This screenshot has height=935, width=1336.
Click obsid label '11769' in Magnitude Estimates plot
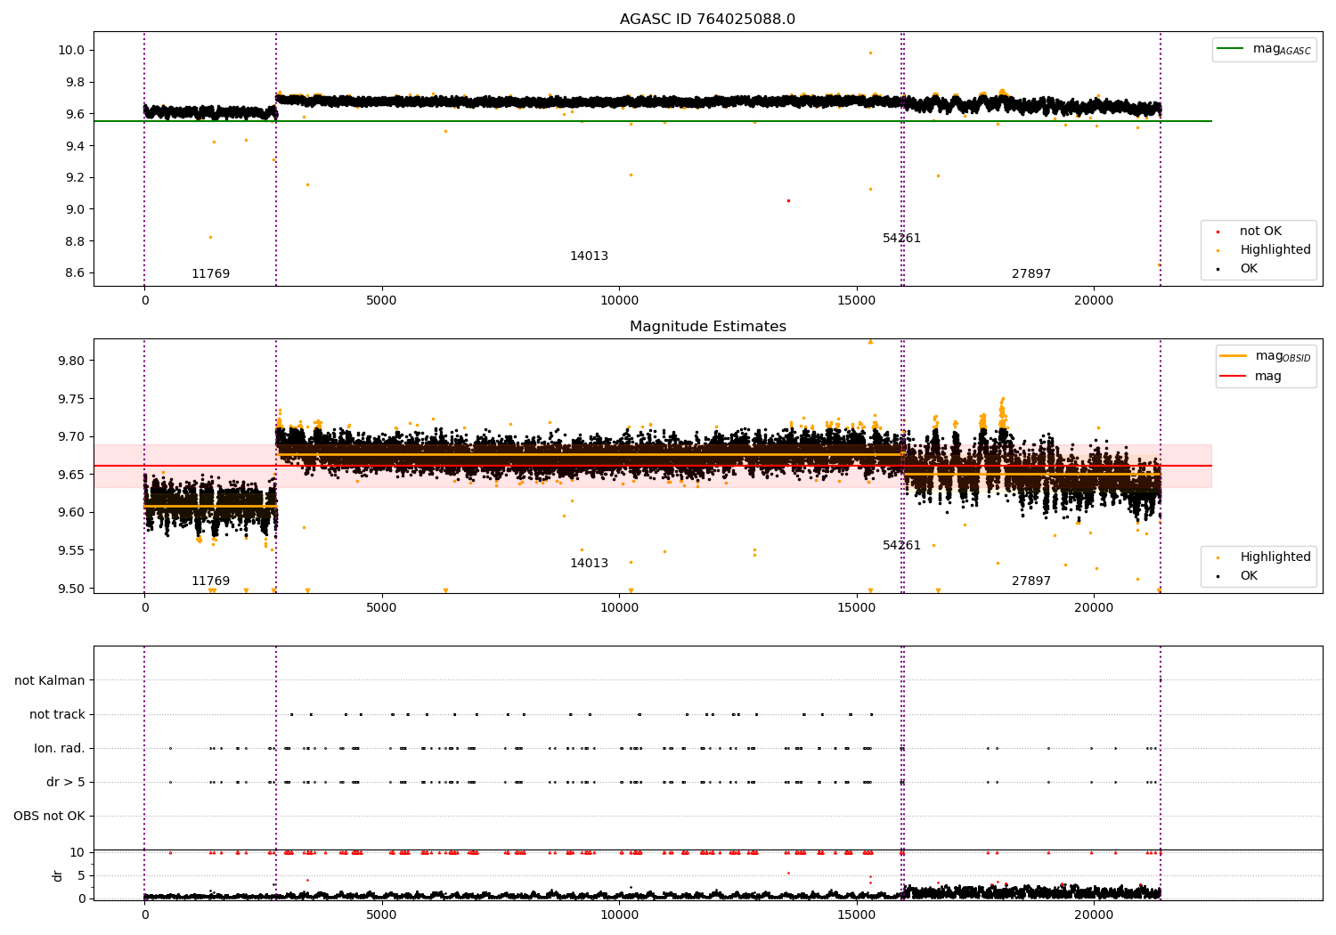click(210, 581)
